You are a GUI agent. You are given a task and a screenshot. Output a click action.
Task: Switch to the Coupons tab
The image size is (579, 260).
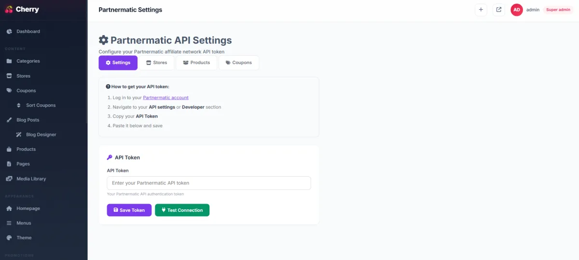click(x=239, y=63)
